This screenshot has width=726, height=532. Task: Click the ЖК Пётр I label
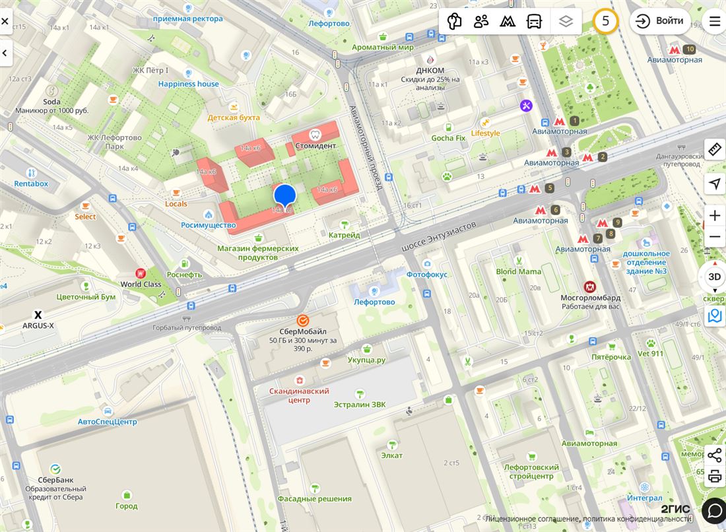[150, 71]
